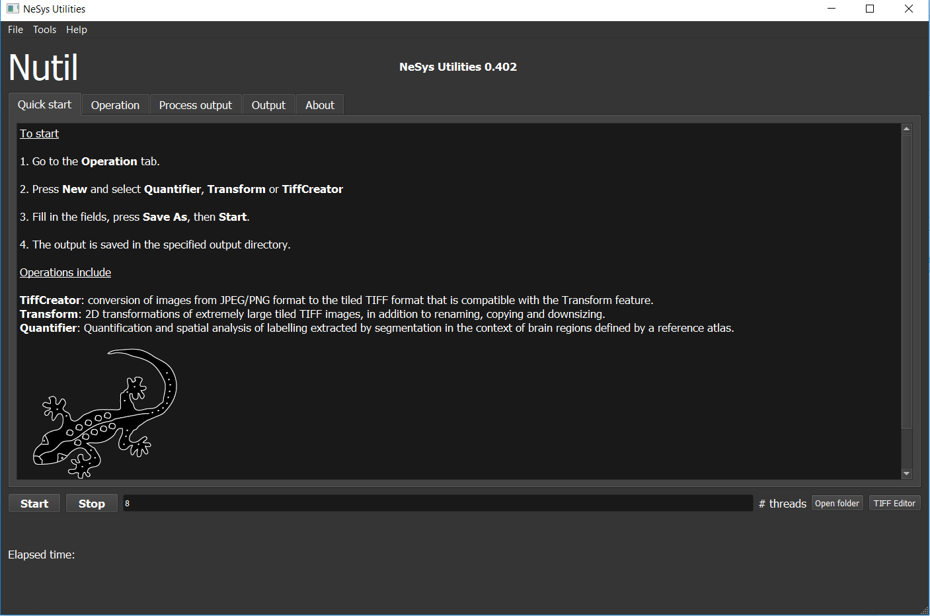Open the Help menu
The width and height of the screenshot is (930, 616).
point(76,30)
